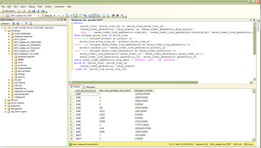Click the Increase Indent icon
The image size is (261, 148).
coord(117,16)
